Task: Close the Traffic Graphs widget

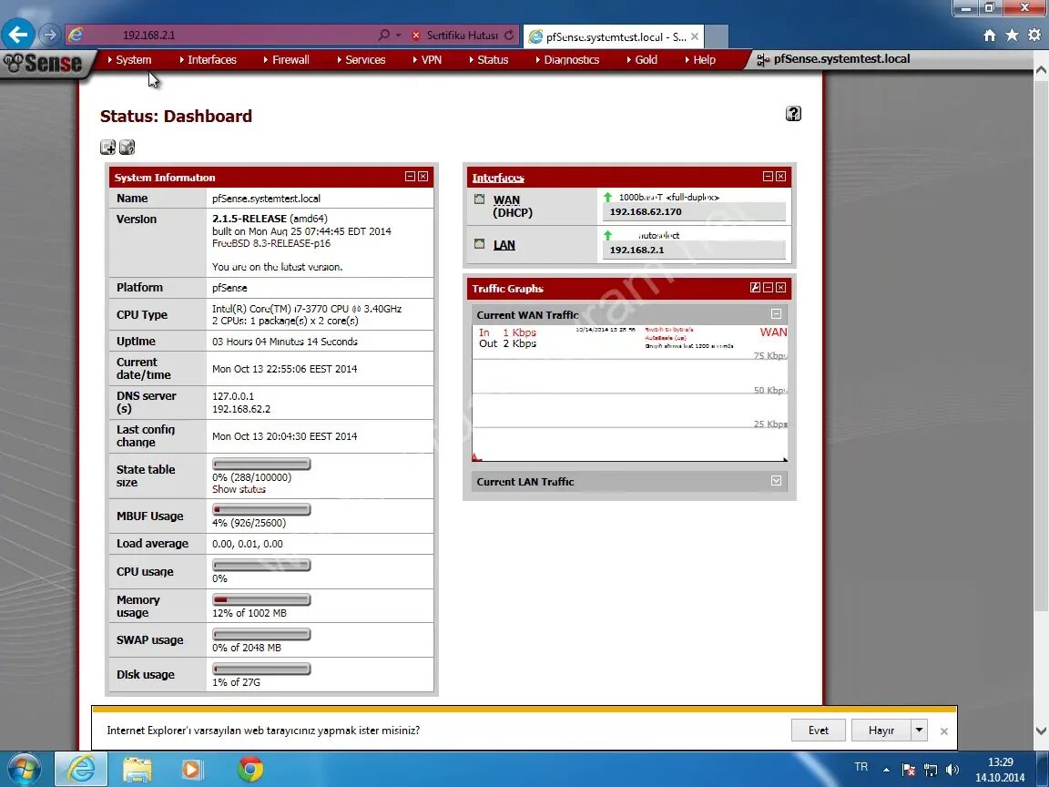Action: (x=780, y=288)
